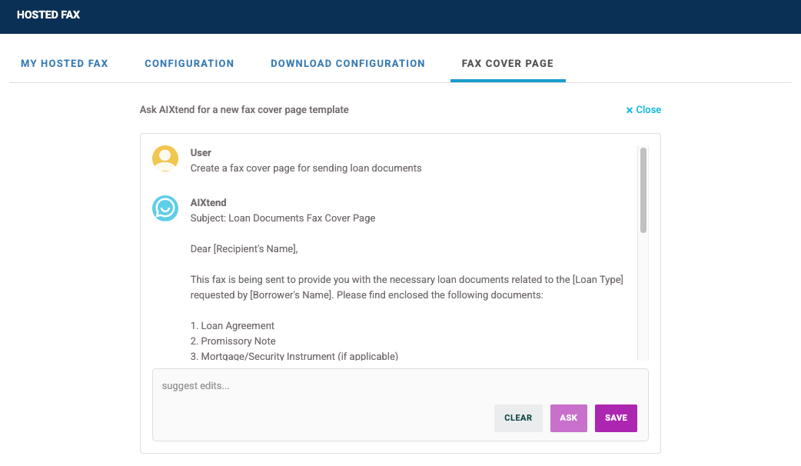Viewport: 801px width, 466px height.
Task: Click the Ask button
Action: 569,418
